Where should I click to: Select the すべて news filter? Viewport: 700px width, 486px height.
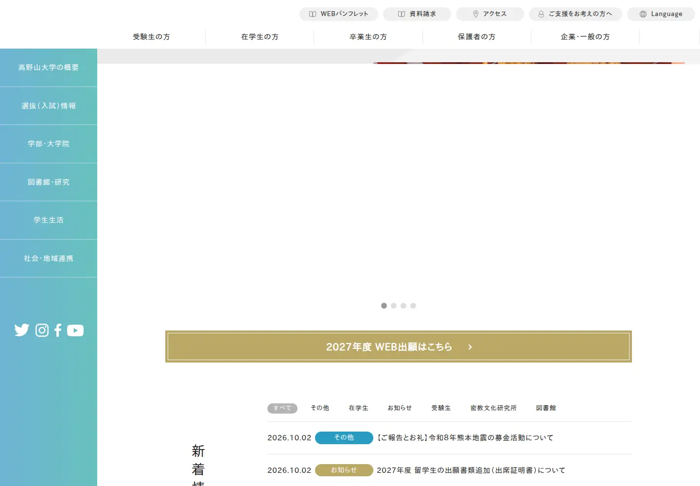pos(282,408)
